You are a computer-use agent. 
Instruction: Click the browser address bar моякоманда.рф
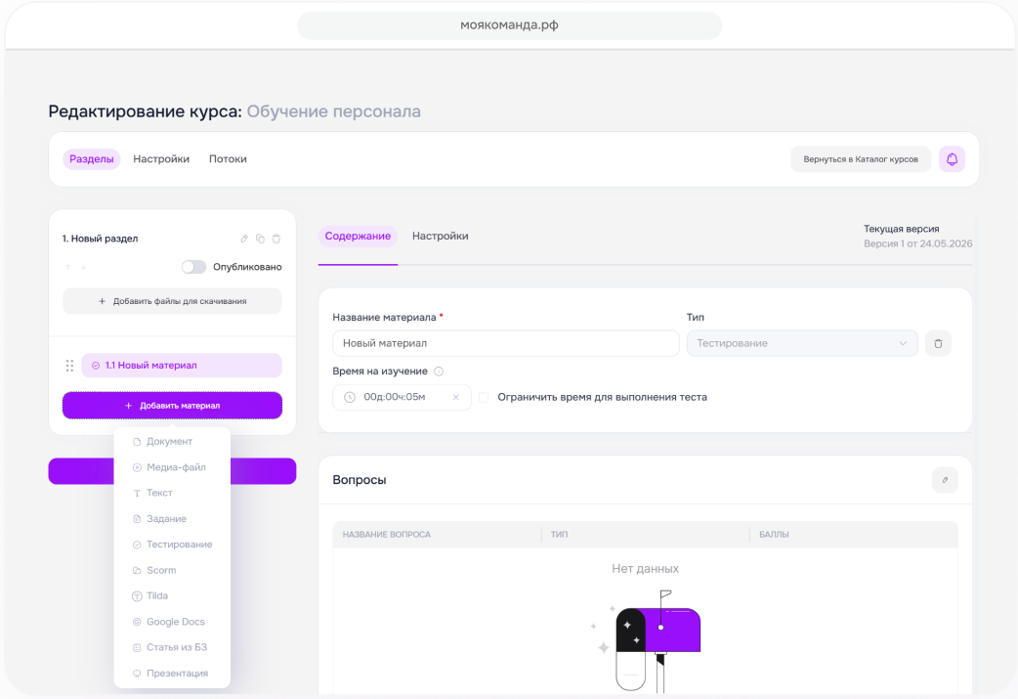pyautogui.click(x=509, y=25)
